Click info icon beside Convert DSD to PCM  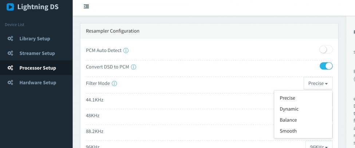pos(134,67)
